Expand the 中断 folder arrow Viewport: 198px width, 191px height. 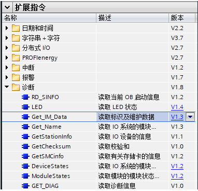click(7, 67)
